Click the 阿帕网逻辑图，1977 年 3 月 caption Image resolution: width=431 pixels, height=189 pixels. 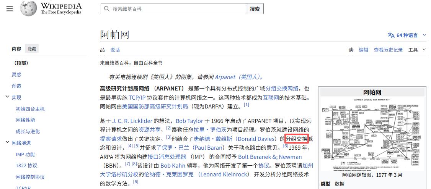click(x=372, y=175)
